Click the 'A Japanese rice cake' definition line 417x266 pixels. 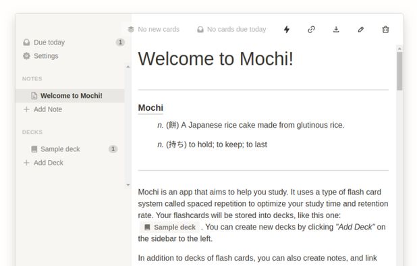pos(251,125)
